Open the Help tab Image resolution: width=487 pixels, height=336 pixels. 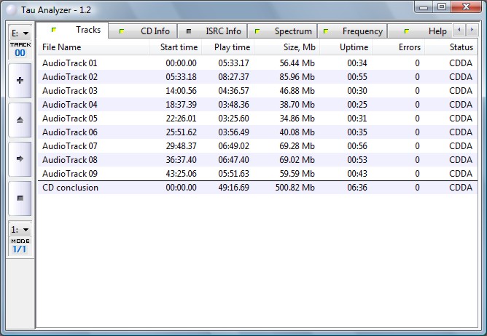point(427,31)
